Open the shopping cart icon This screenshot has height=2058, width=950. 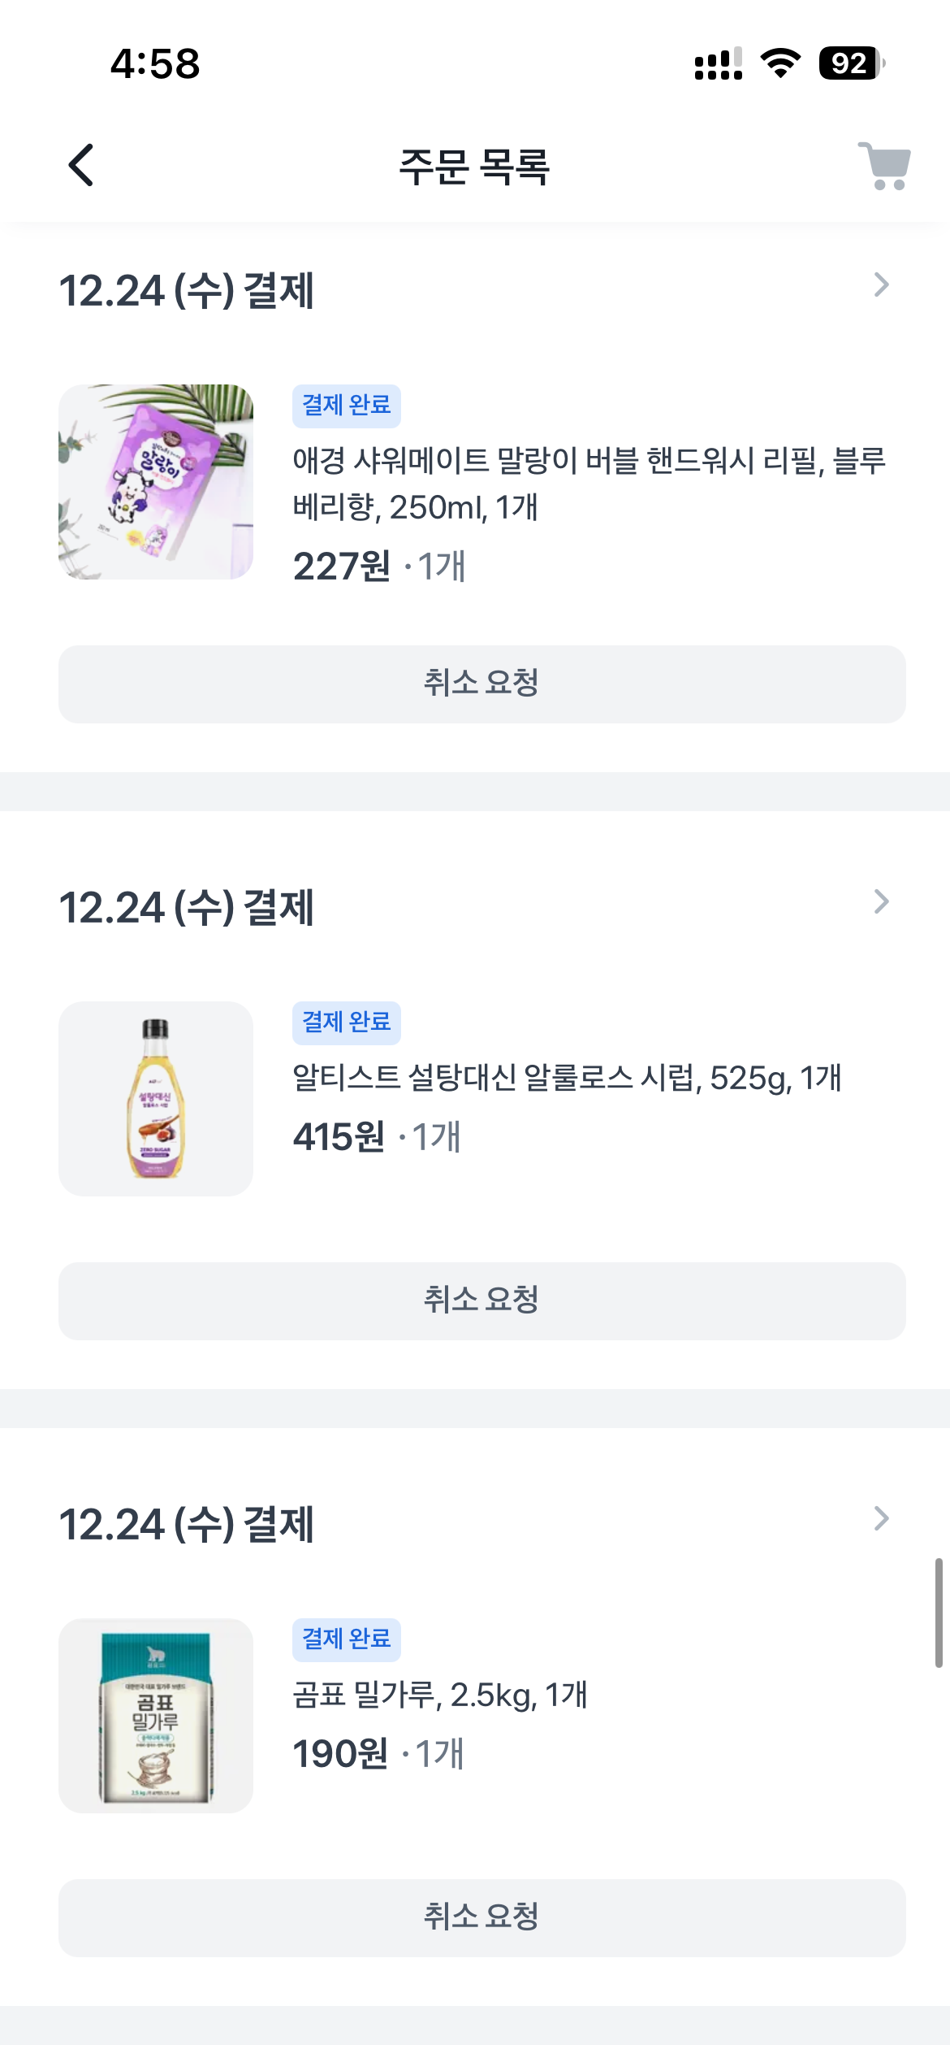(x=884, y=166)
